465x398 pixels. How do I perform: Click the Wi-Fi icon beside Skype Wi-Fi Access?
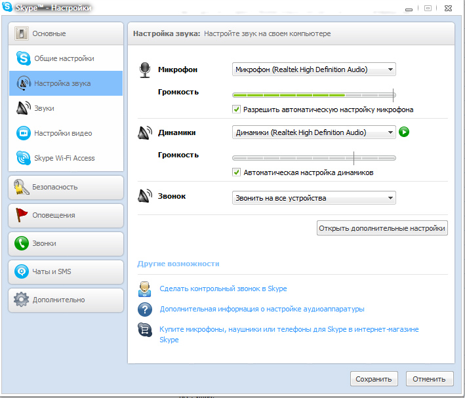(24, 158)
